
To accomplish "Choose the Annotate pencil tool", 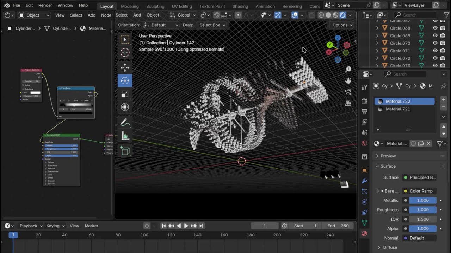I will tap(125, 123).
